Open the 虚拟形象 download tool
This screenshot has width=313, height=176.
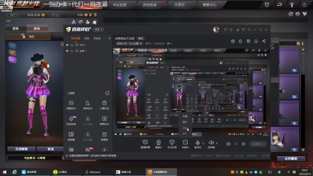(x=88, y=136)
